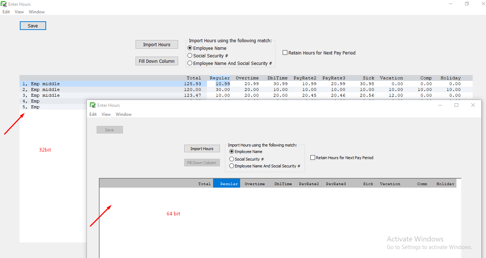Image resolution: width=486 pixels, height=258 pixels.
Task: Minimize the 64 bit Enter Hours window
Action: 440,105
